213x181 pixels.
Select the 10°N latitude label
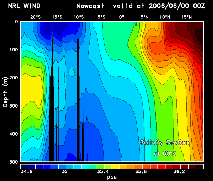pyautogui.click(x=165, y=17)
